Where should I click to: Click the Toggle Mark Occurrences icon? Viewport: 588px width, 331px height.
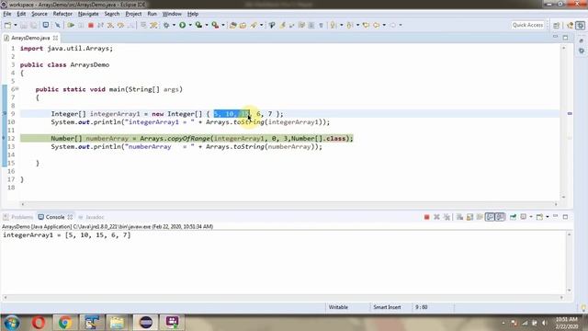282,25
